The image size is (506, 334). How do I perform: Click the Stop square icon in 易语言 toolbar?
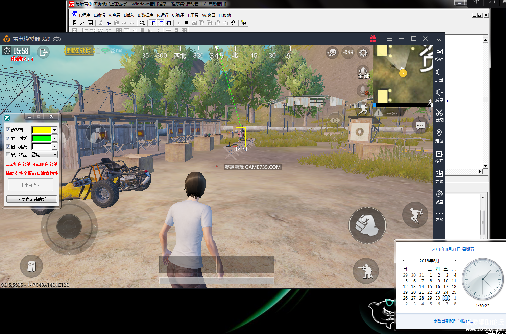(x=187, y=23)
